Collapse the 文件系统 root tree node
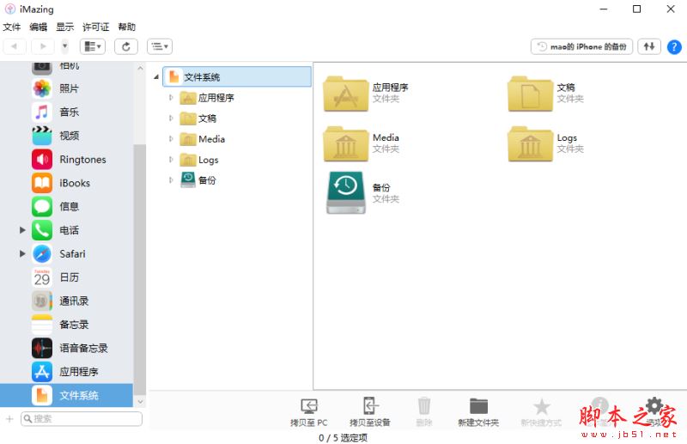 [x=156, y=77]
